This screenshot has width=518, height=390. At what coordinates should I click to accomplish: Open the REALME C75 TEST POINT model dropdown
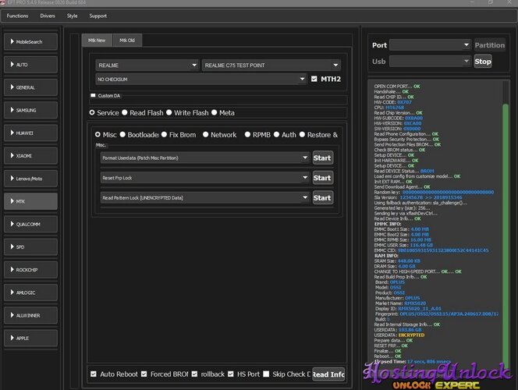click(x=271, y=65)
